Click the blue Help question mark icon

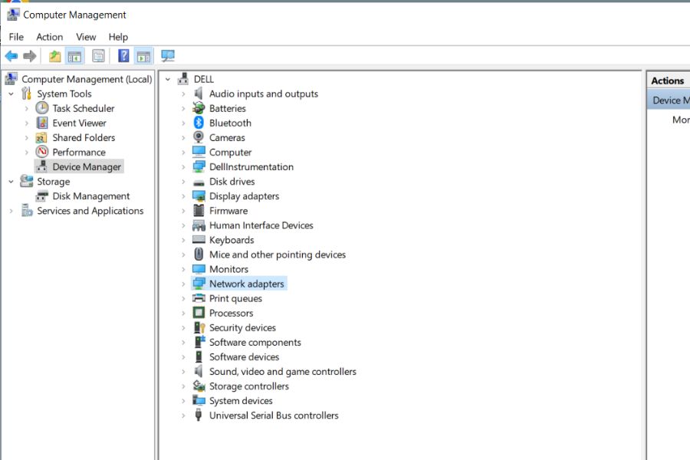coord(123,56)
